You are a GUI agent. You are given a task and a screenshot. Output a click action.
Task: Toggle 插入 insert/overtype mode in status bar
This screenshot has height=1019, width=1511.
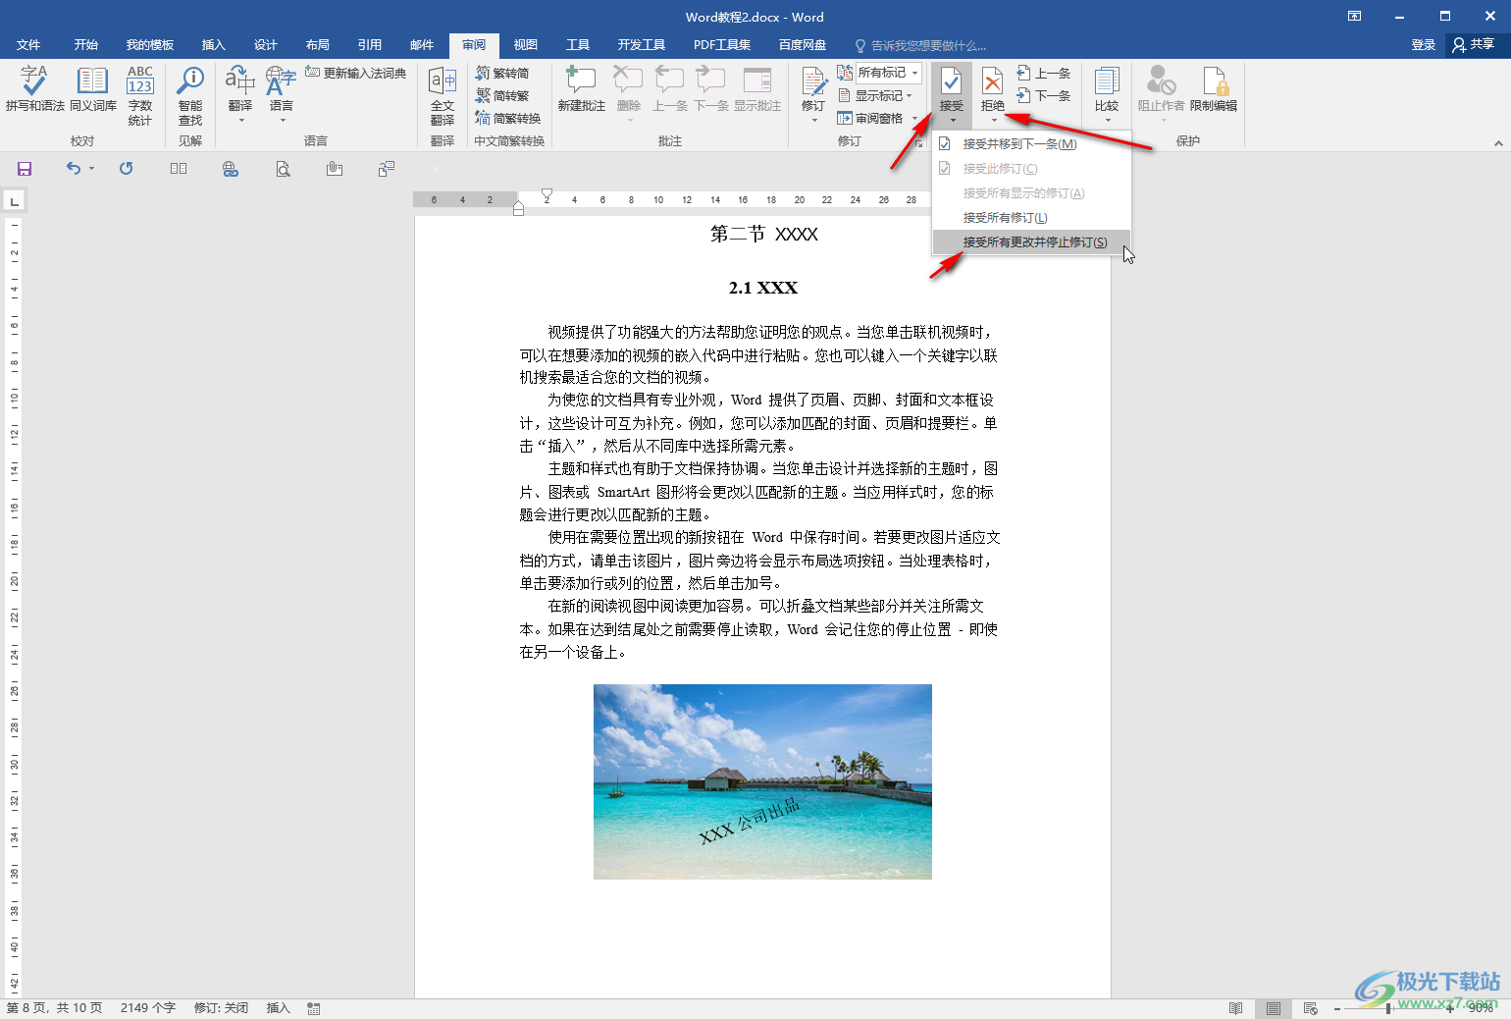point(279,1008)
